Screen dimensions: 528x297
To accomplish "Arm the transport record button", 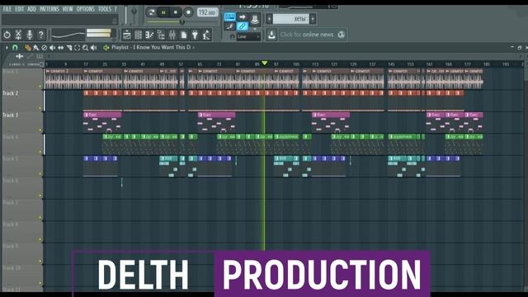I will click(188, 12).
